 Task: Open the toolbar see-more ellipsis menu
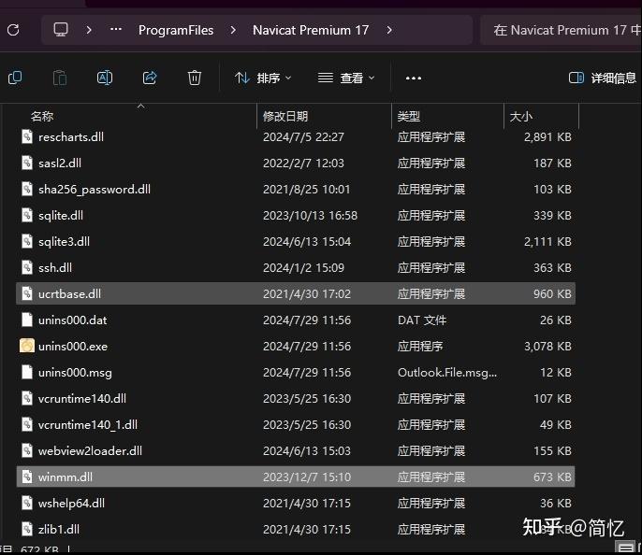click(413, 78)
